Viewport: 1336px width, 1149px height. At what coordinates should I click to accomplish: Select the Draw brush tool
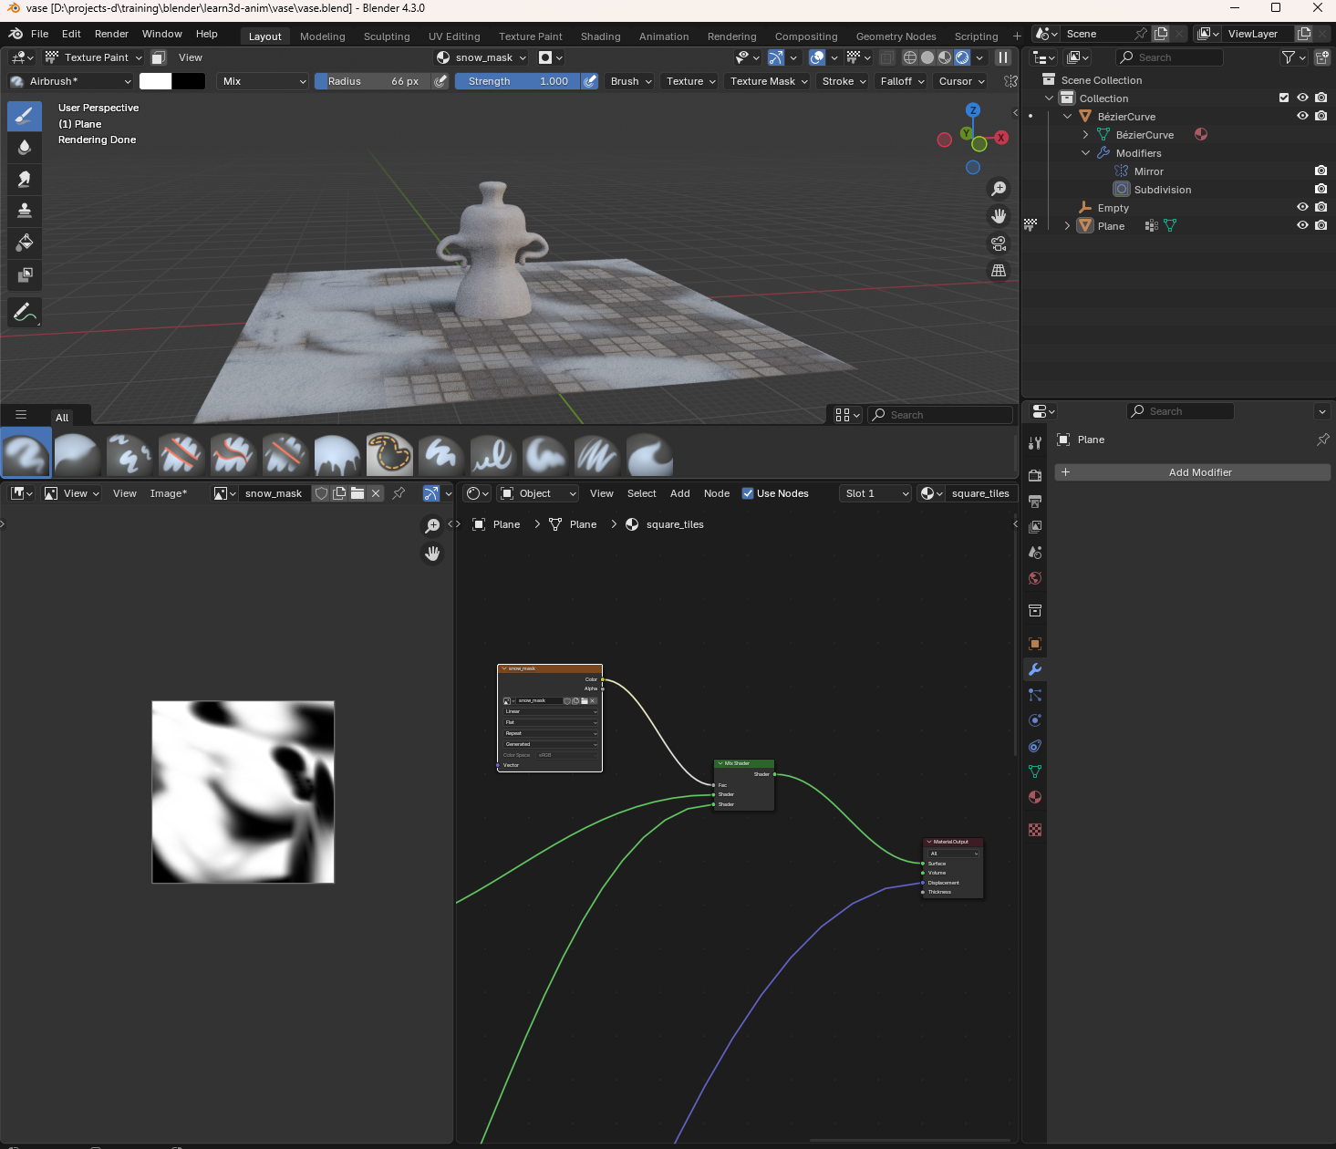tap(25, 116)
